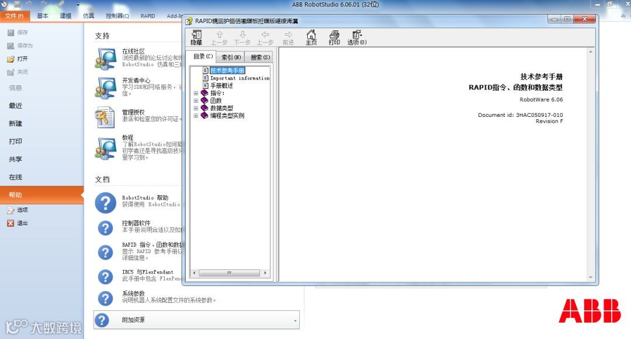The height and width of the screenshot is (339, 631).
Task: Open the 基本 ribbon tab
Action: pos(43,16)
